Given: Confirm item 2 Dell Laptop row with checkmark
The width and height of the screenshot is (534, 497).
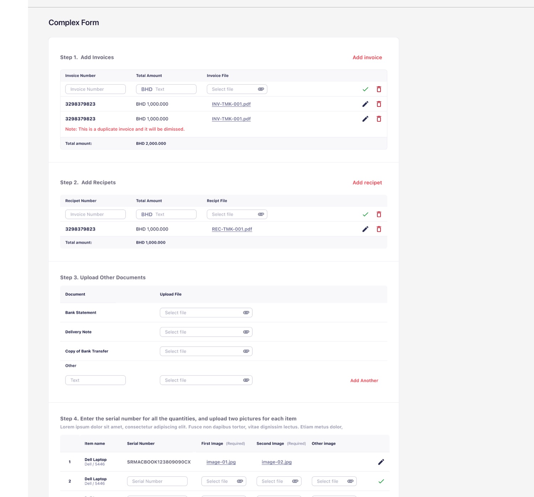Looking at the screenshot, I should (x=381, y=481).
